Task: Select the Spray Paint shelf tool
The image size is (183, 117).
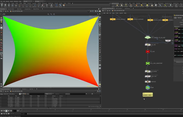Action: 43,5
